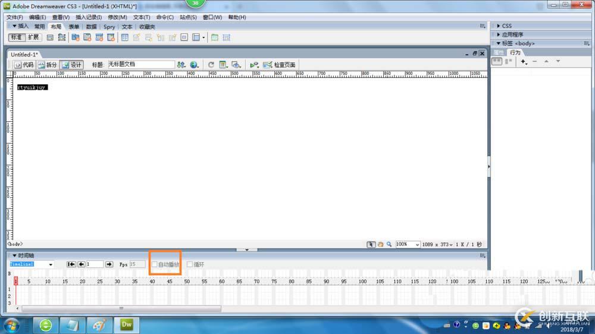Click the Draw Layout Cell icon
The width and height of the screenshot is (595, 334).
[227, 37]
